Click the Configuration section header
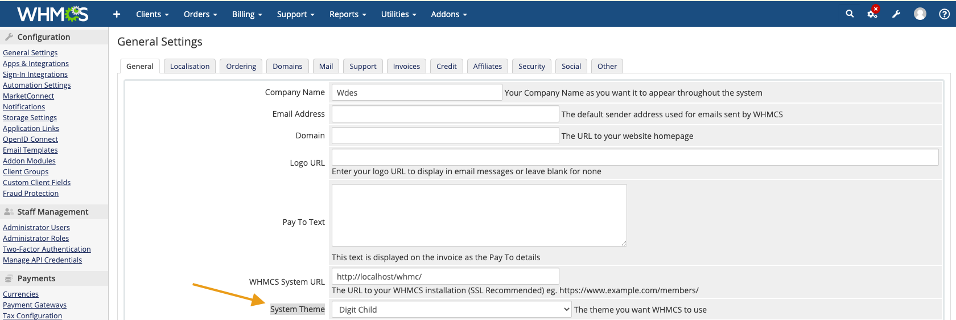956x320 pixels. [x=54, y=36]
